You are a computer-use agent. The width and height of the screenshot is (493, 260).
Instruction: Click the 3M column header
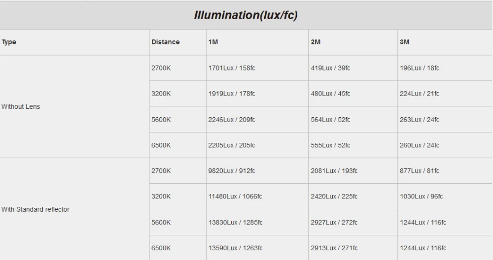point(404,42)
